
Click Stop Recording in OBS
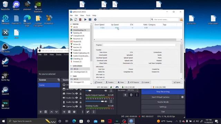[163, 92]
